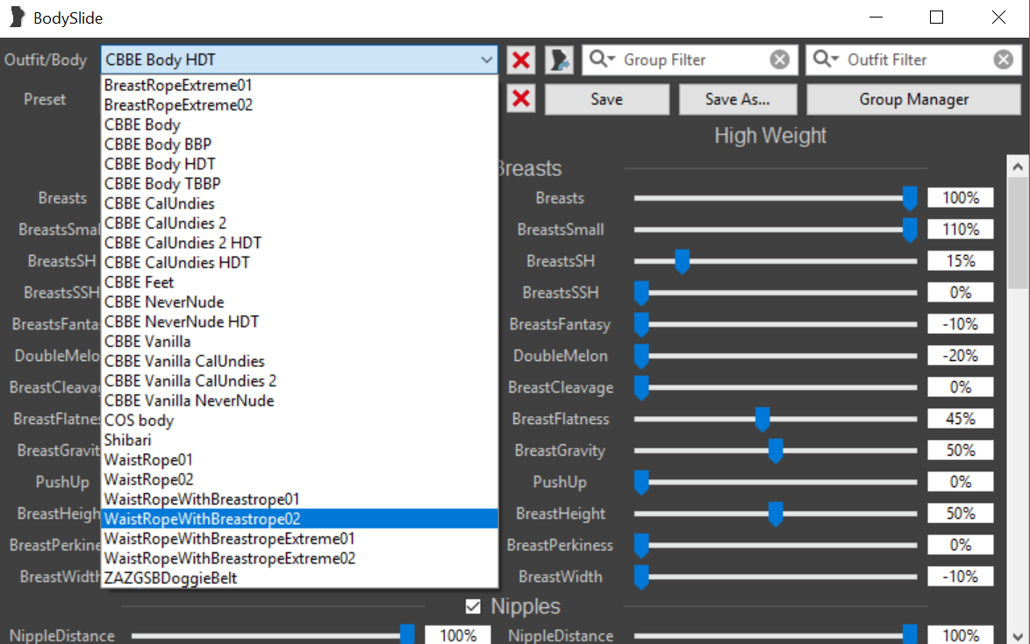Edit the DoubleMelon -20% value box
This screenshot has width=1030, height=644.
(961, 356)
